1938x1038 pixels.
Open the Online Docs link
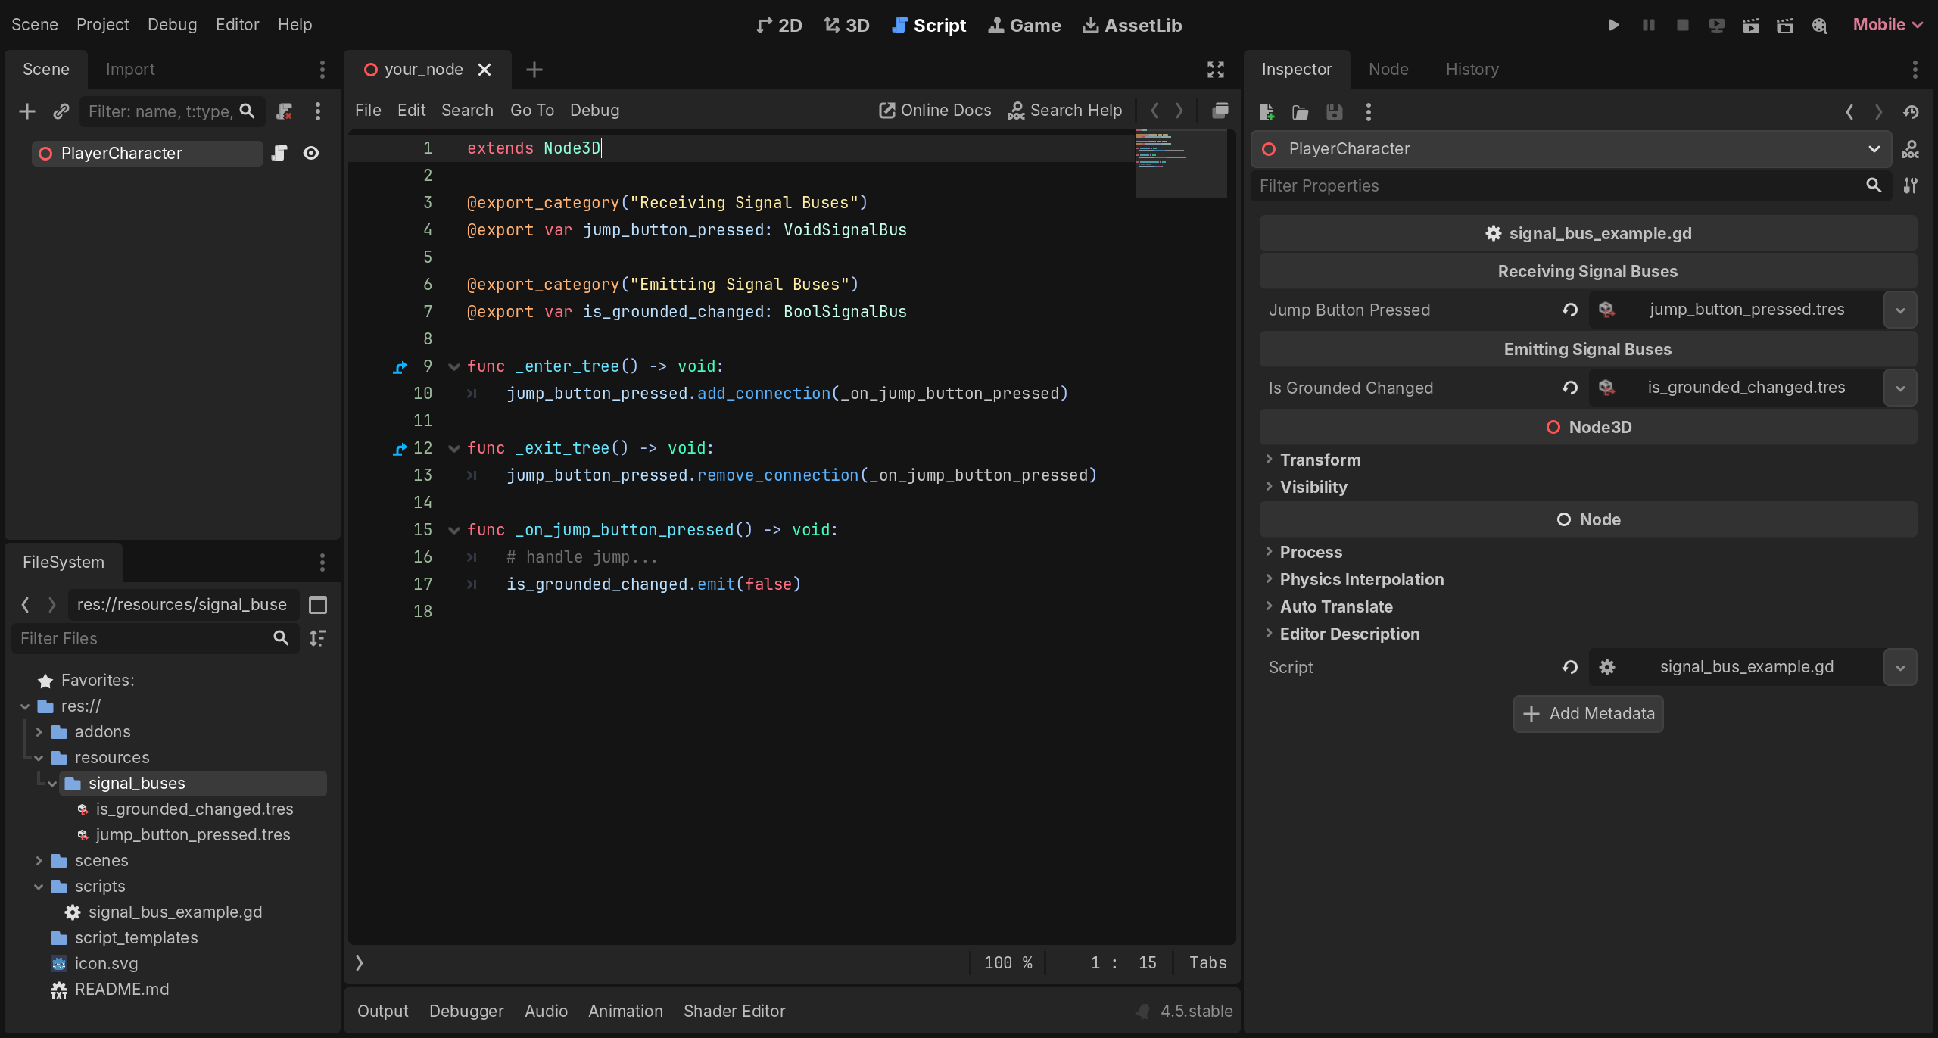coord(935,111)
